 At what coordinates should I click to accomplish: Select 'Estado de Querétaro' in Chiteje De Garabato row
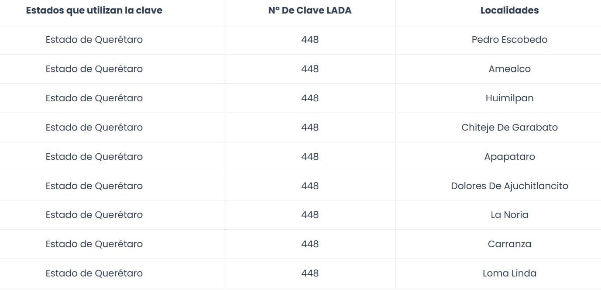tap(94, 128)
